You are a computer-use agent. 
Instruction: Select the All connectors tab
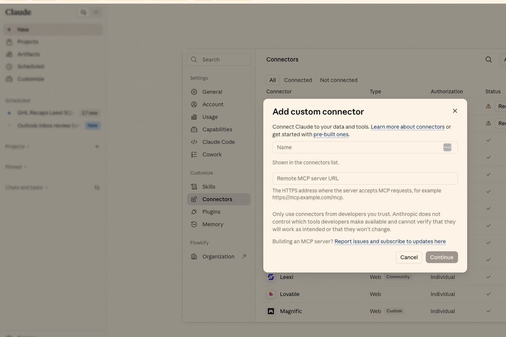(273, 80)
